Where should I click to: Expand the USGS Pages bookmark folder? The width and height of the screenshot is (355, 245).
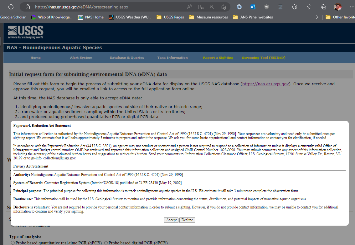click(x=170, y=17)
